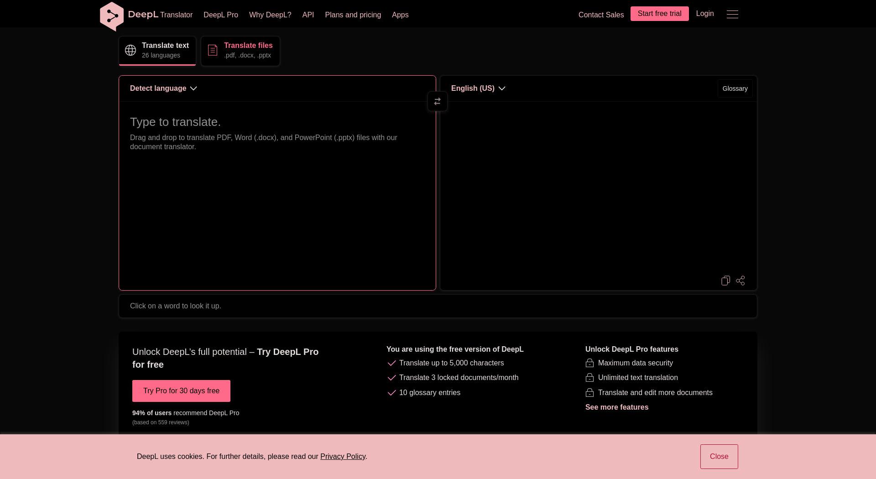Click the 'Click on a word to look it up' box
This screenshot has width=876, height=479.
pos(438,306)
